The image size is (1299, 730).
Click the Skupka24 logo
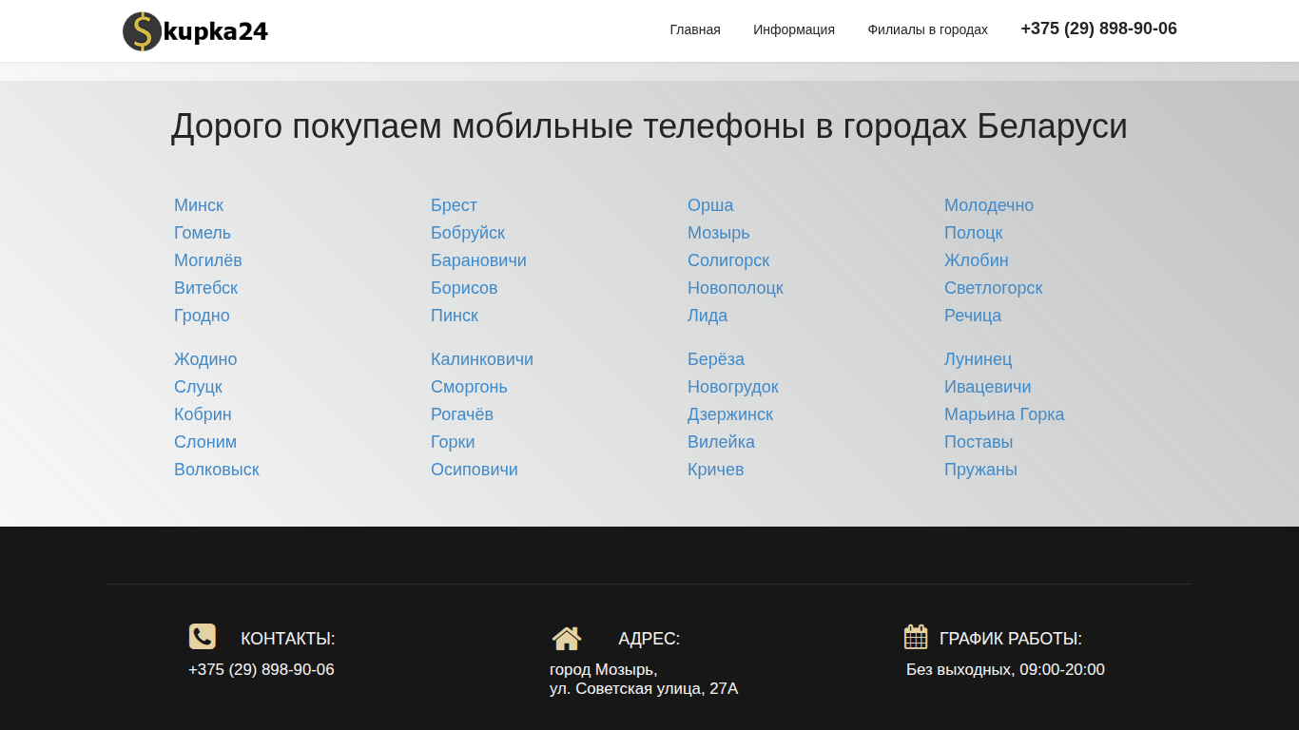[x=195, y=31]
